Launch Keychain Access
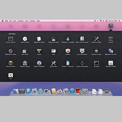Image resolution: width=122 pixels, height=122 pixels. click(97, 51)
